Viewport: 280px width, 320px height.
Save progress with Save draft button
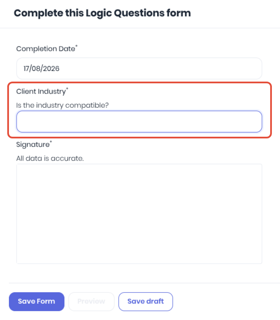(x=146, y=302)
